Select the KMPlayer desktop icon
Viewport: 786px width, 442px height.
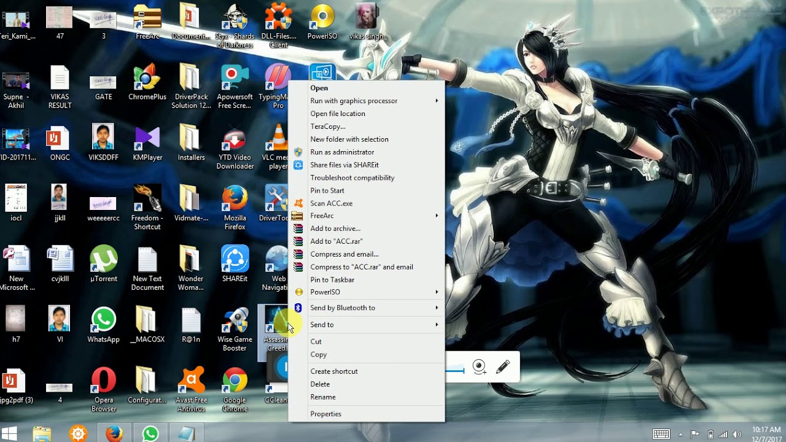pyautogui.click(x=147, y=143)
